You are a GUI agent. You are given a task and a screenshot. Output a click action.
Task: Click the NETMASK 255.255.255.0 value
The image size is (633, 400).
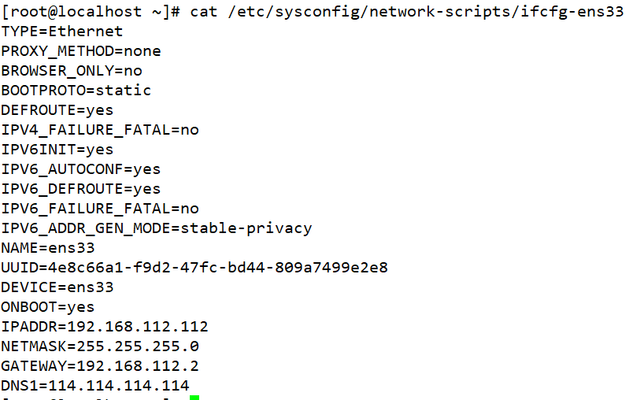pyautogui.click(x=133, y=346)
